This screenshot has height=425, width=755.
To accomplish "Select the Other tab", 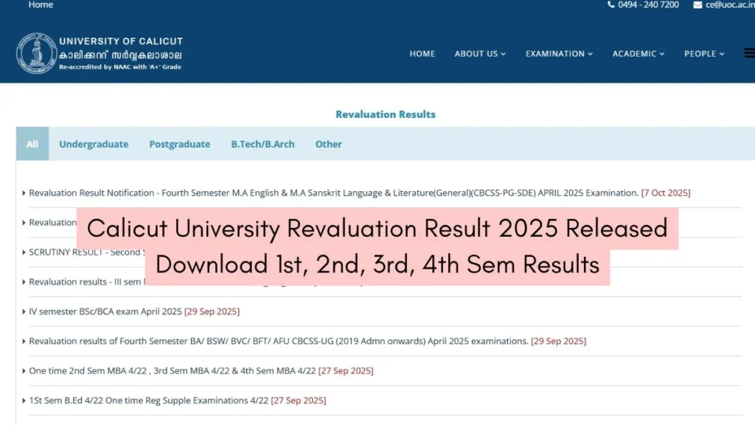I will 328,144.
